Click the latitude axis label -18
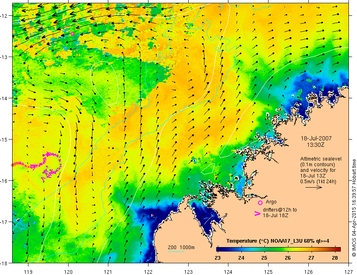Image resolution: width=357 pixels, height=275 pixels. (x=5, y=263)
